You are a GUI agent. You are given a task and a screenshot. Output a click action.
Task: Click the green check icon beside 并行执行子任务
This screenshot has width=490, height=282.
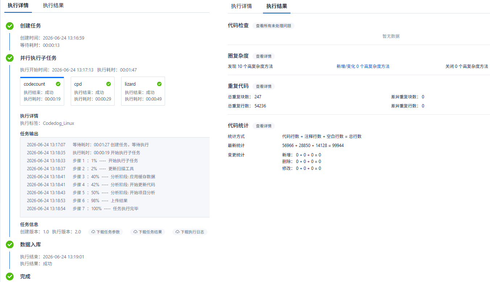(10, 58)
